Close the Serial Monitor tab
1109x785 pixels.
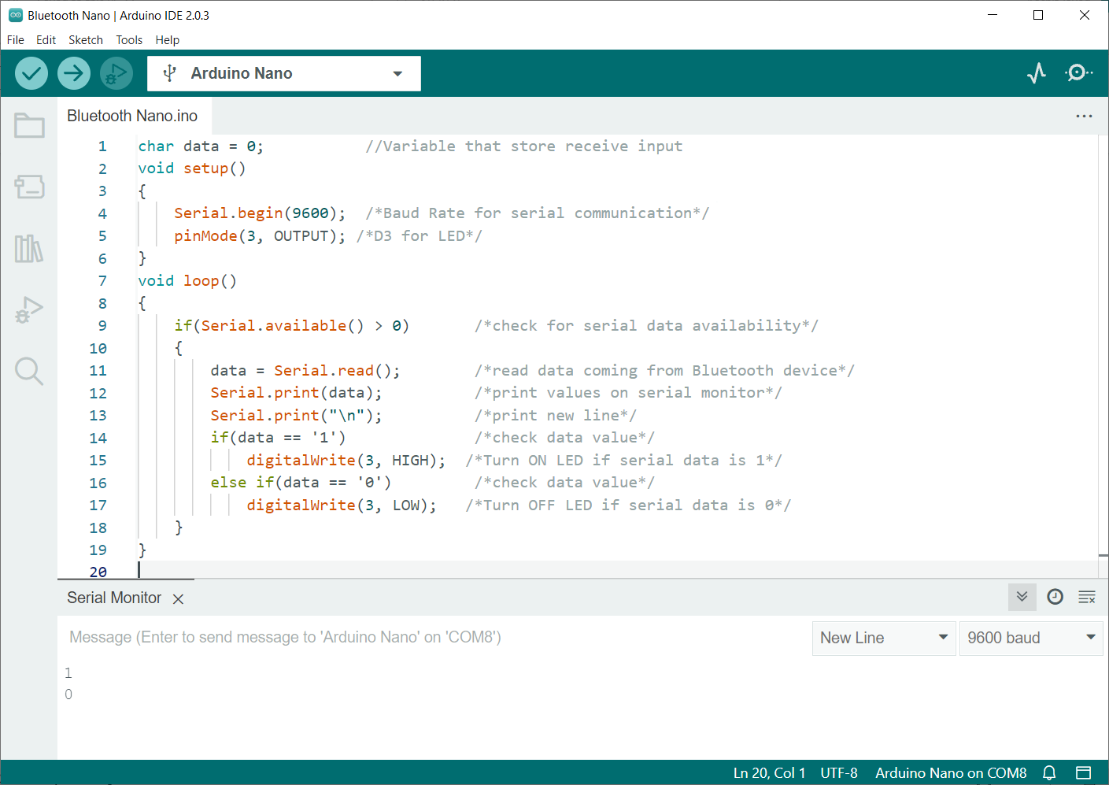[x=178, y=599]
